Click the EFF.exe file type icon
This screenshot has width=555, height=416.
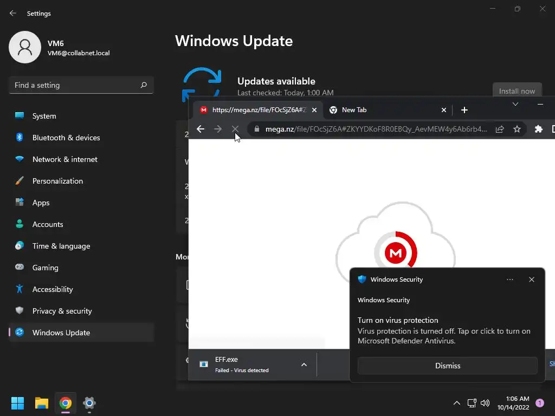(x=204, y=364)
